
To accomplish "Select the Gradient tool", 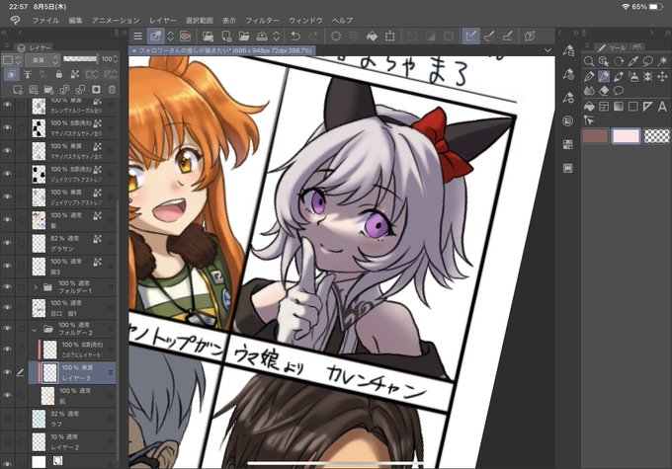I will [618, 107].
